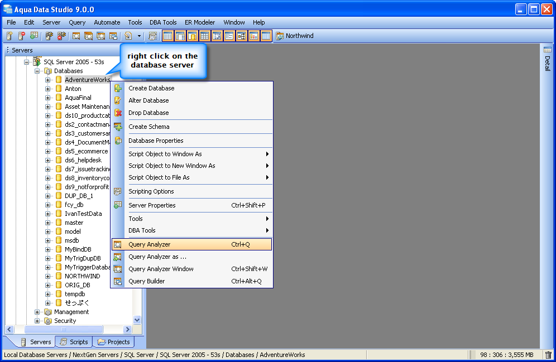Select the ds5_ecommerce database
Image resolution: width=556 pixels, height=362 pixels.
(86, 151)
